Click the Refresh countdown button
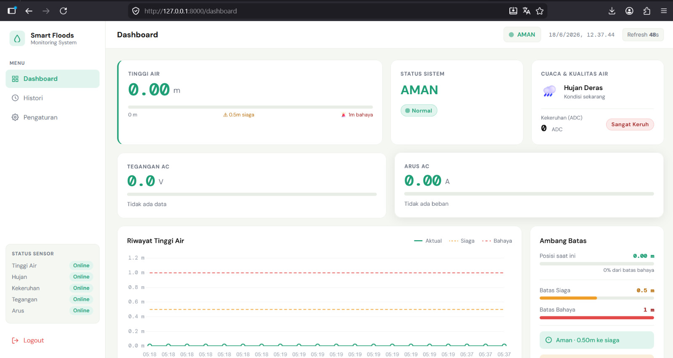The width and height of the screenshot is (673, 358). coord(643,34)
